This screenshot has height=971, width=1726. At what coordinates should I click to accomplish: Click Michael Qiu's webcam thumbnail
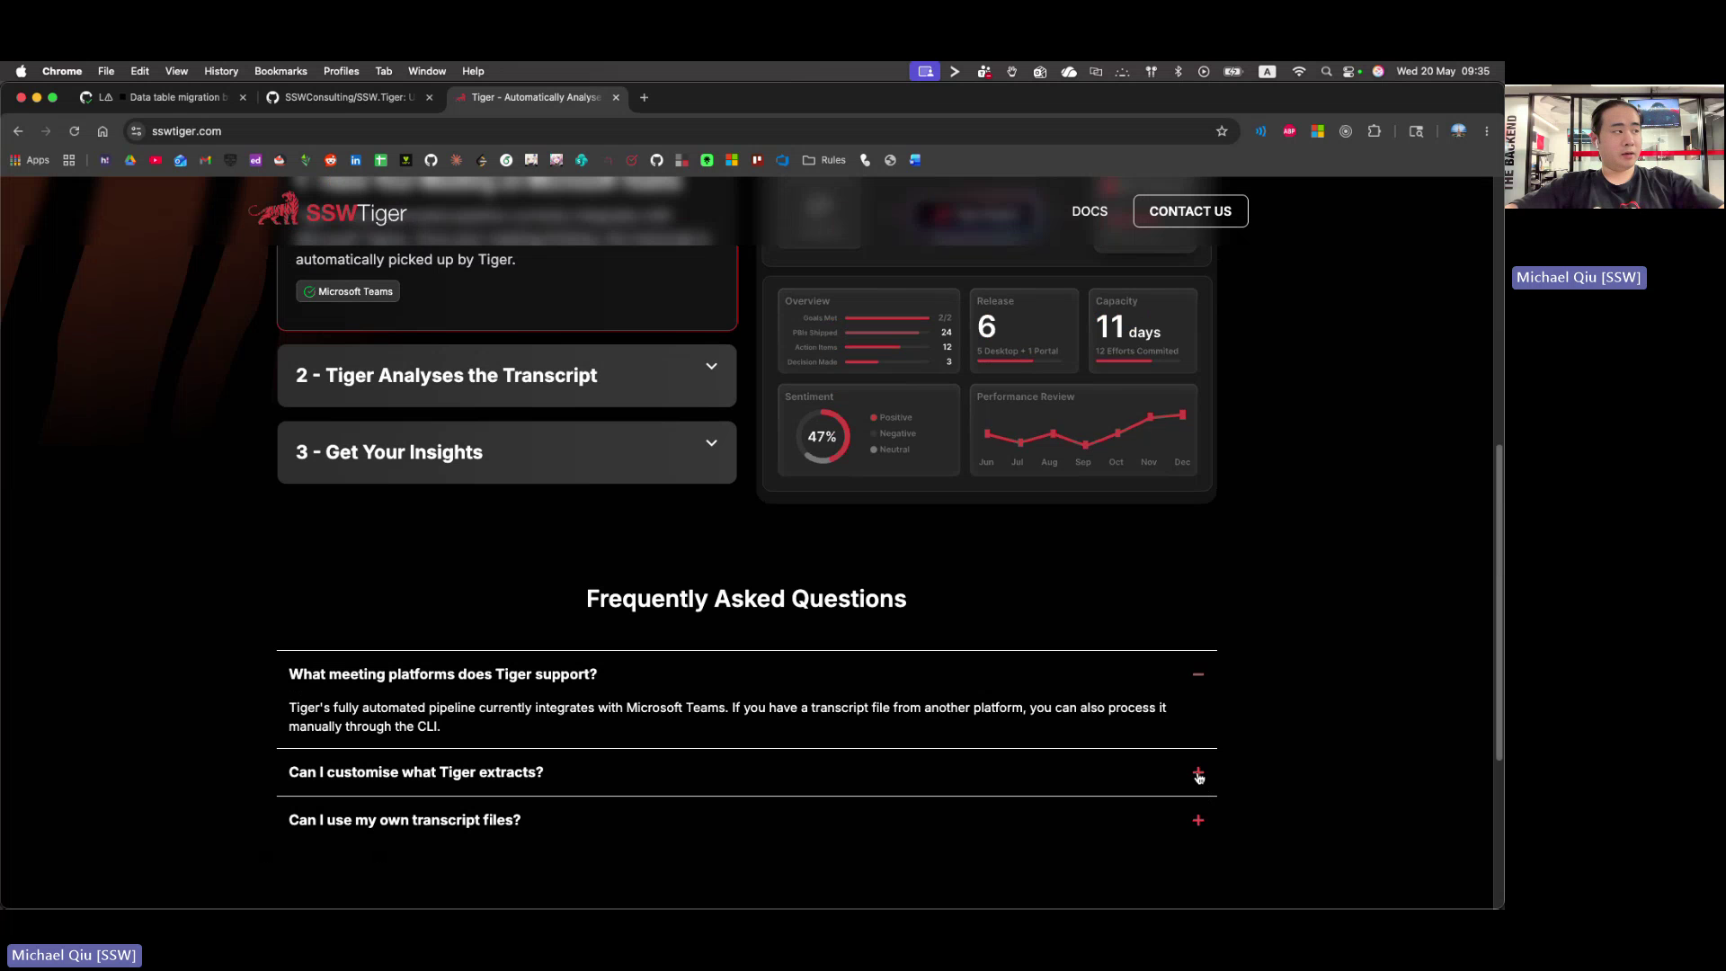pyautogui.click(x=1615, y=147)
